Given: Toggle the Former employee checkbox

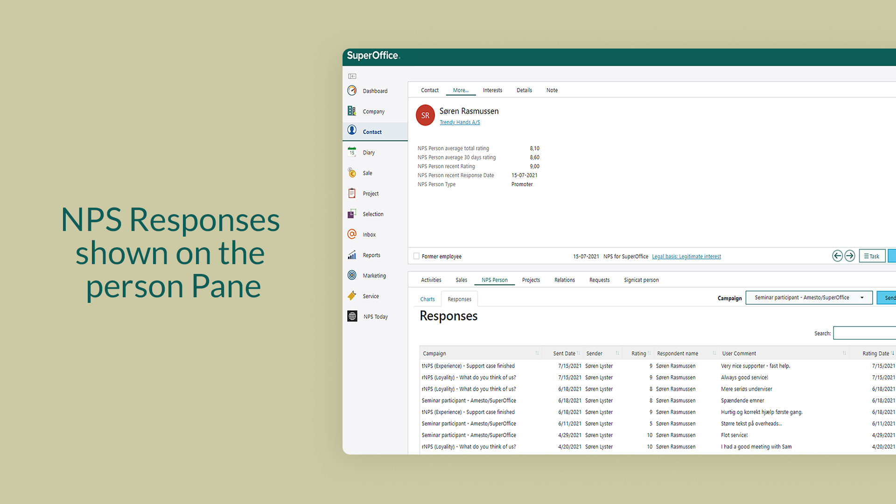Looking at the screenshot, I should (416, 256).
